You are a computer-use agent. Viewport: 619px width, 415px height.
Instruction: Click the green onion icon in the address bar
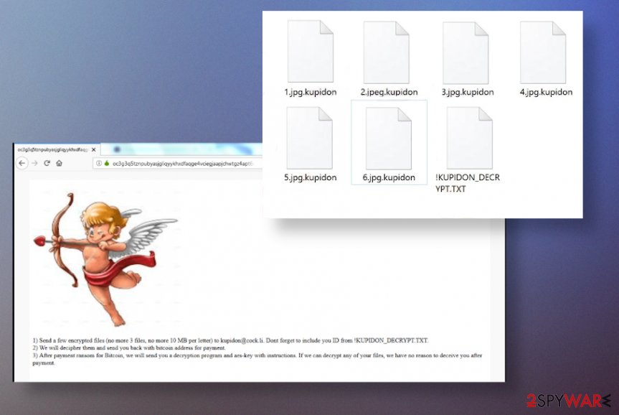[x=107, y=163]
